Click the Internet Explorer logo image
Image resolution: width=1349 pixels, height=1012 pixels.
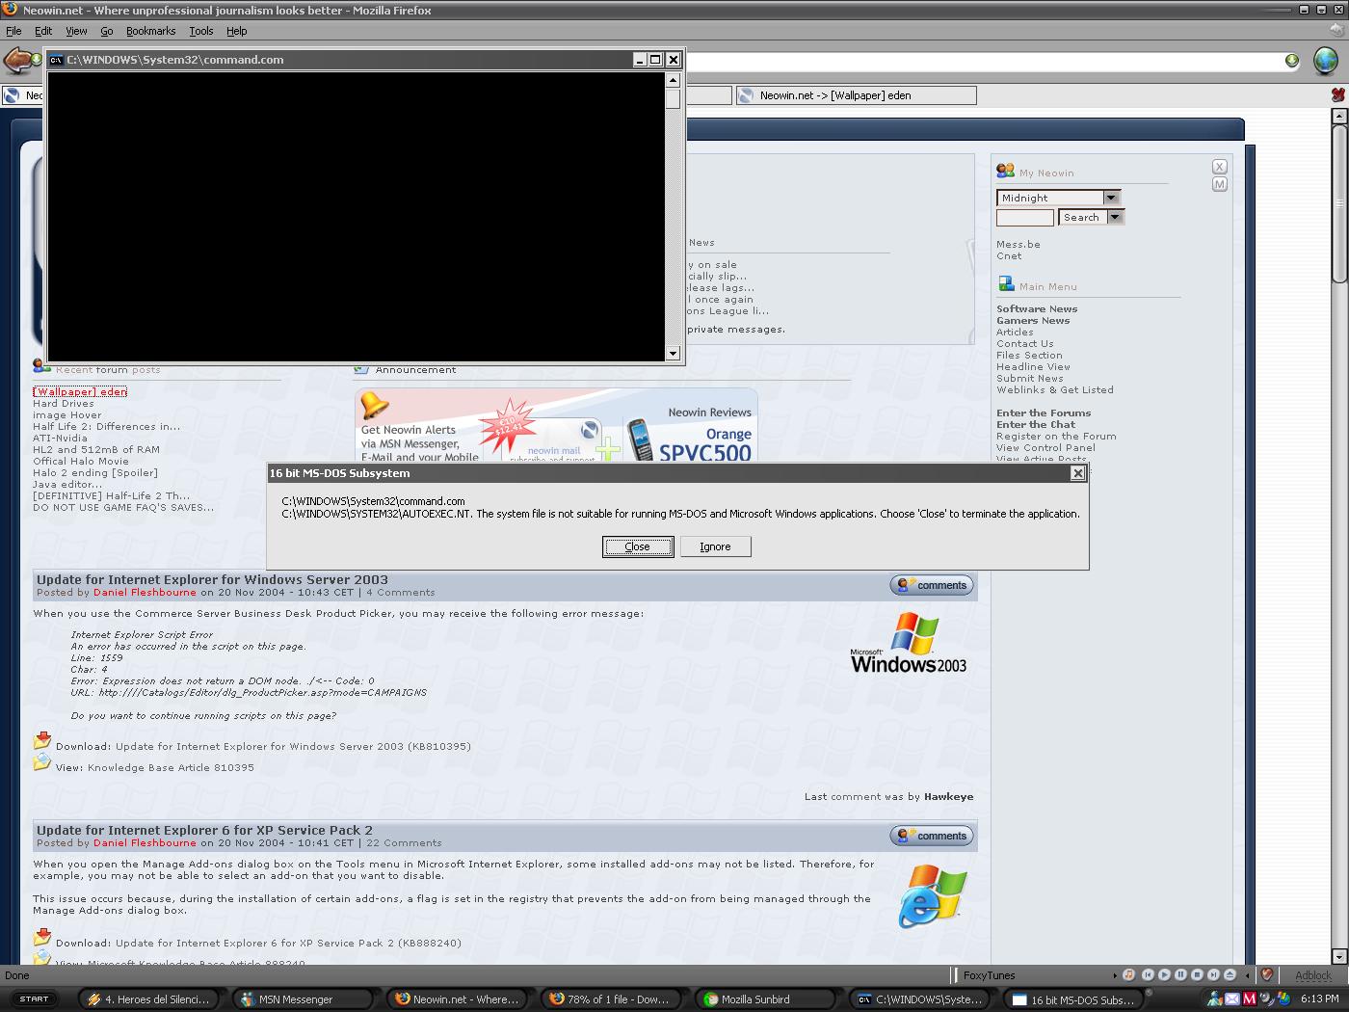pos(932,896)
